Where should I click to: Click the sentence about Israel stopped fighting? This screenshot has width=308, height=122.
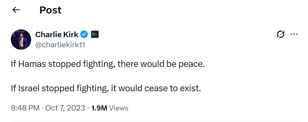click(x=106, y=89)
